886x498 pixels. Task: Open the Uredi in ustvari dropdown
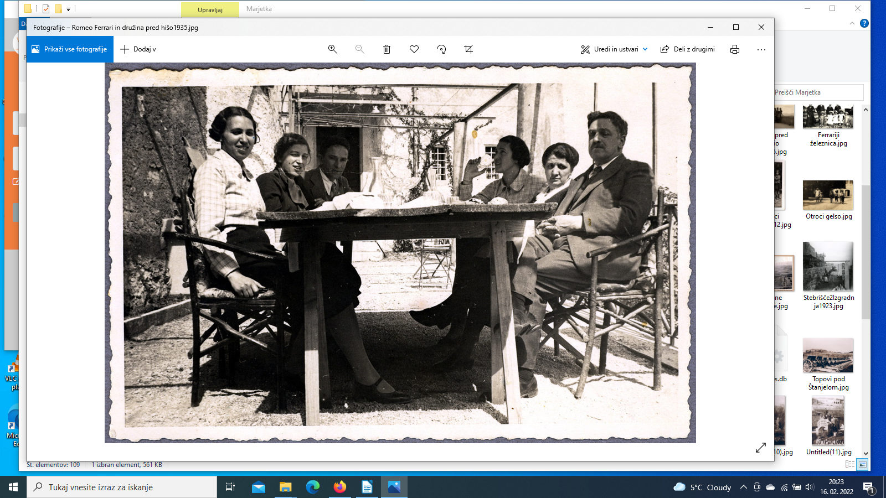pyautogui.click(x=614, y=49)
